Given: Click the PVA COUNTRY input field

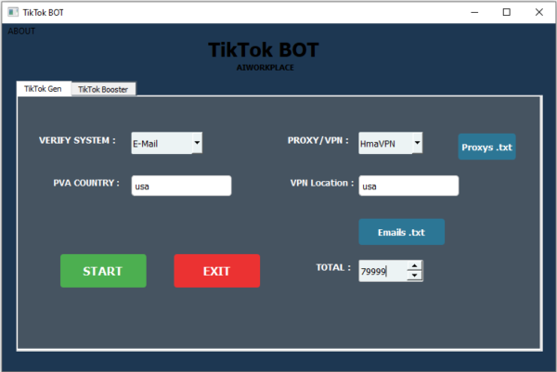Looking at the screenshot, I should click(x=182, y=186).
